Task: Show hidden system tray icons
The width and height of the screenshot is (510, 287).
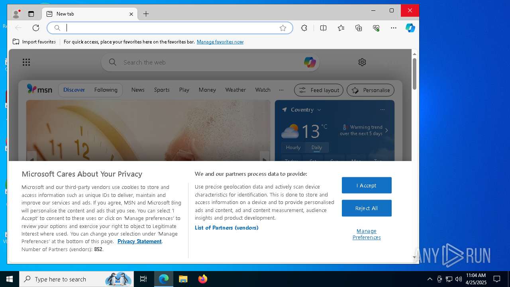Action: point(430,279)
